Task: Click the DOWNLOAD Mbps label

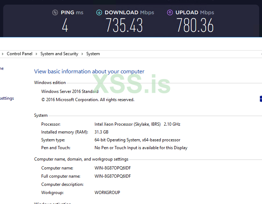Action: click(x=129, y=12)
